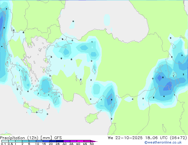Image resolution: width=188 pixels, height=145 pixels.
Task: Click the '20' legend label
Action: [x=51, y=144]
